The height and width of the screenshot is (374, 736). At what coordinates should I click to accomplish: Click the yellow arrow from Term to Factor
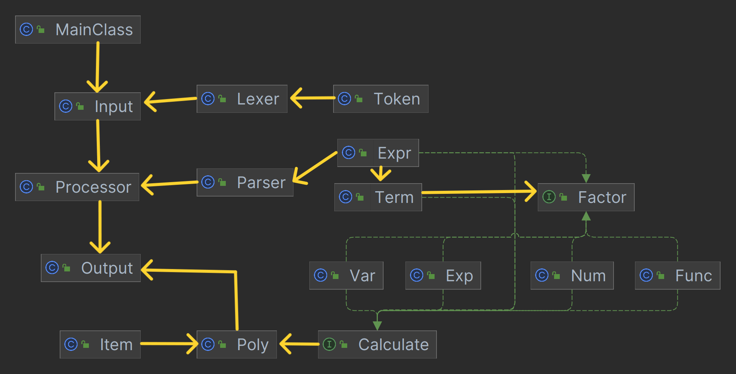point(478,192)
